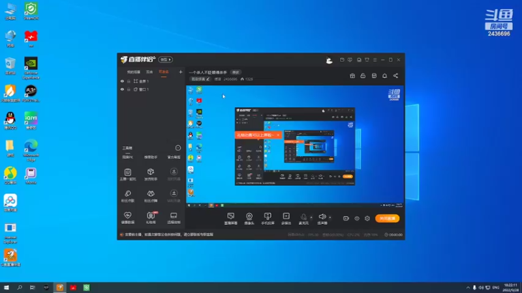Click the taskbar clock and date

(510, 287)
